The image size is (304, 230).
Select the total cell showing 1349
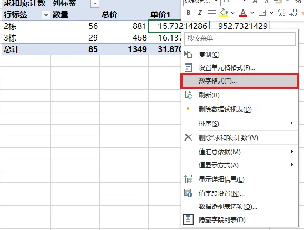[124, 49]
